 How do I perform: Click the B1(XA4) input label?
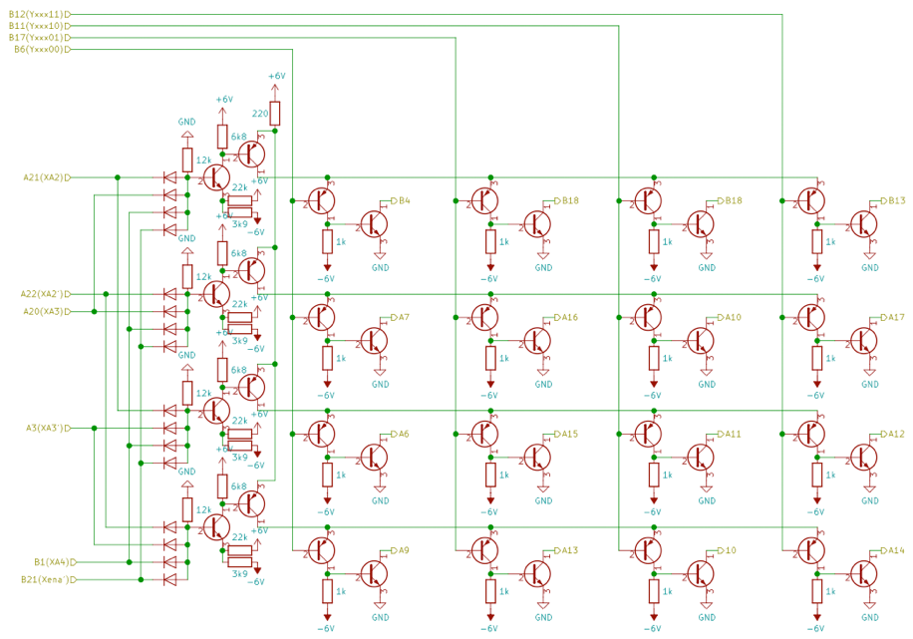(x=55, y=562)
